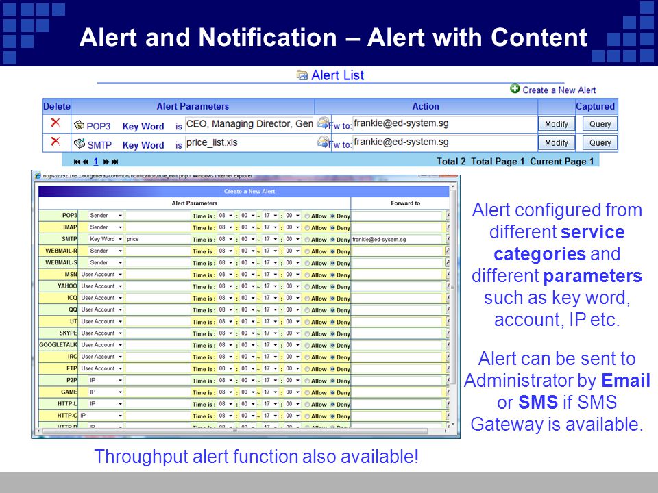Open the Sender dropdown for WEBMAIL-R
The width and height of the screenshot is (658, 493).
pyautogui.click(x=106, y=251)
